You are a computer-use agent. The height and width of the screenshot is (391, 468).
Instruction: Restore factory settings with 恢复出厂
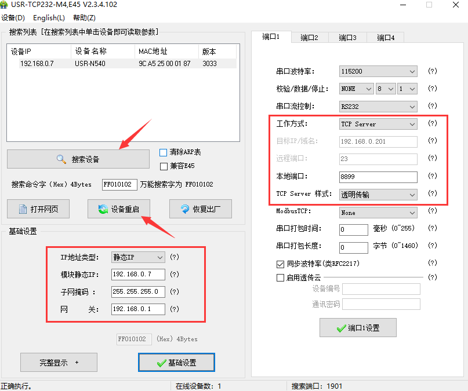click(200, 209)
